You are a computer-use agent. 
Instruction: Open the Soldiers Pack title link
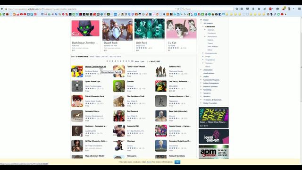[x=175, y=67]
